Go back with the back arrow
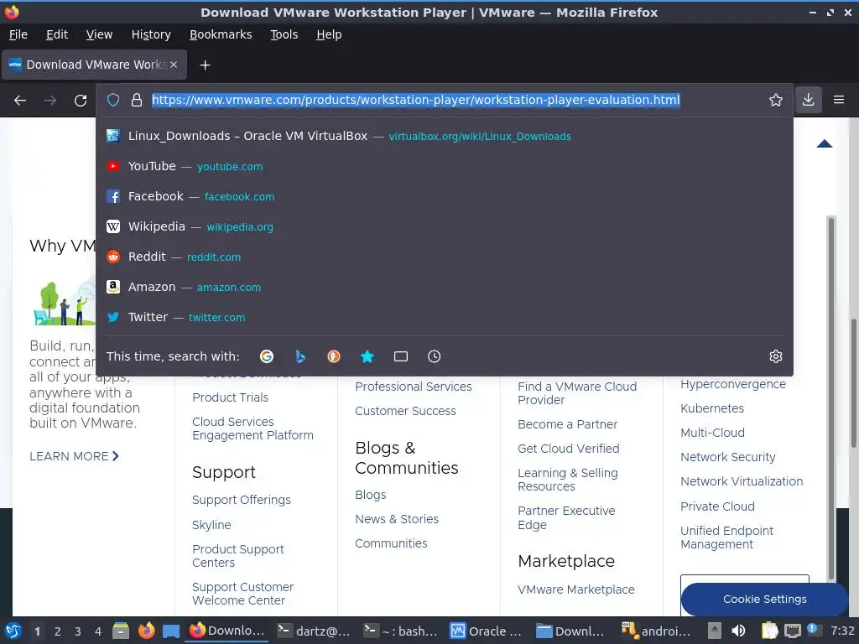 coord(20,101)
